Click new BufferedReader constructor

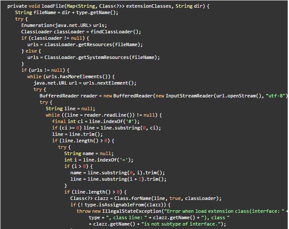(128, 96)
